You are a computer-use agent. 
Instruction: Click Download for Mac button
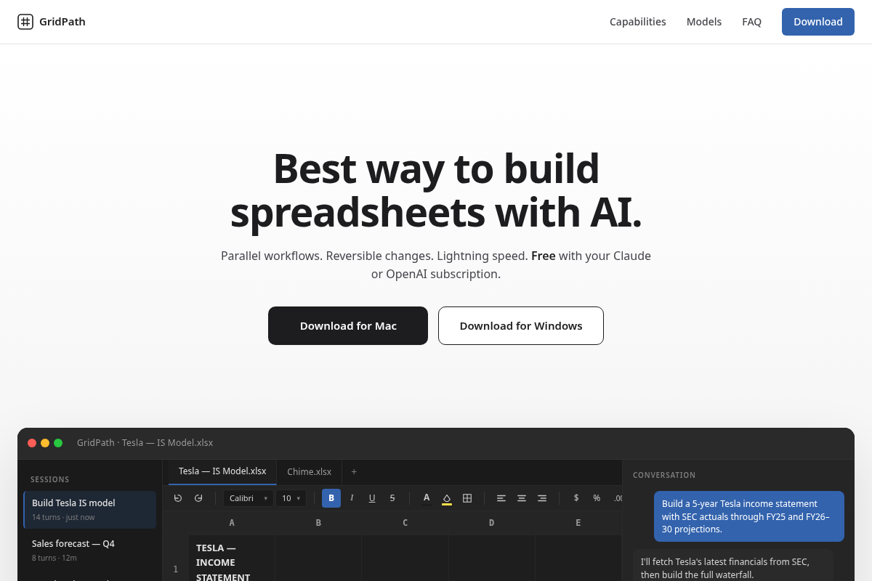[348, 325]
